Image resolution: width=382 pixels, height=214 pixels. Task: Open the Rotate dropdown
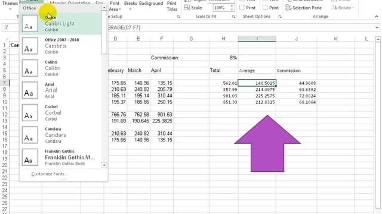coord(343,8)
